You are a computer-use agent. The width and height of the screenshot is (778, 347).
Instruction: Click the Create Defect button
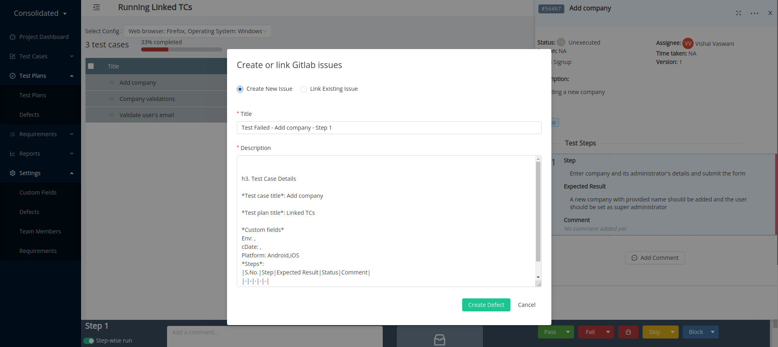(x=486, y=305)
